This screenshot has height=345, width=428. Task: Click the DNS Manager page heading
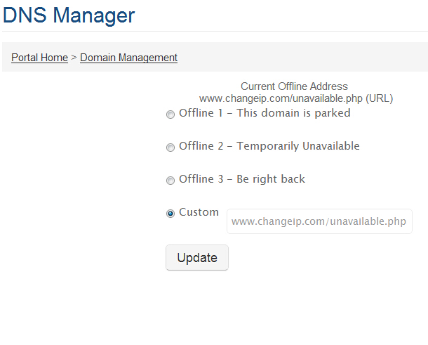coord(69,15)
